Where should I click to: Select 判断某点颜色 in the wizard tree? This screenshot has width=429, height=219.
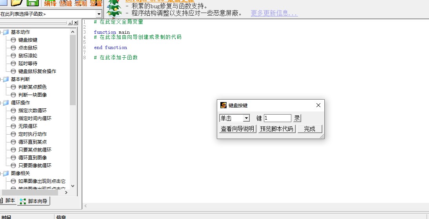coord(32,87)
